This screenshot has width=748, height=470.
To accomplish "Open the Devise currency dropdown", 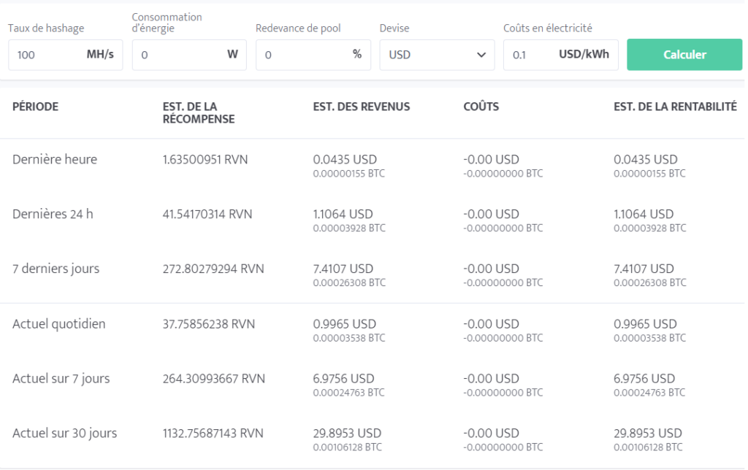I will click(437, 55).
